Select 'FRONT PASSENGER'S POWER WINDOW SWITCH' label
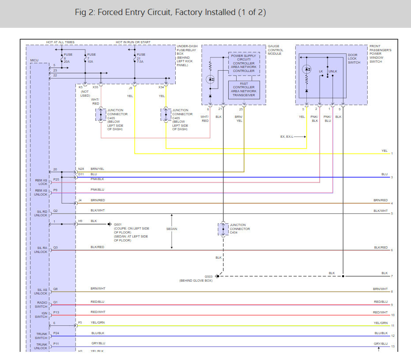The height and width of the screenshot is (362, 411). coord(381,54)
